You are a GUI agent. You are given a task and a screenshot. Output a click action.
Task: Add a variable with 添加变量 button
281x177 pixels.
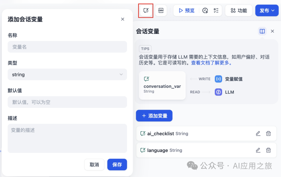(x=154, y=116)
